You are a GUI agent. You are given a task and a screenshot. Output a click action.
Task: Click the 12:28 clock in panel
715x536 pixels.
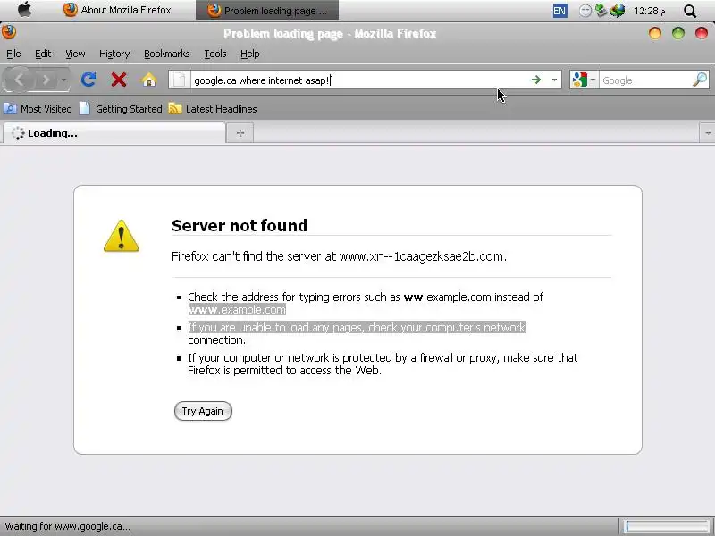[649, 11]
